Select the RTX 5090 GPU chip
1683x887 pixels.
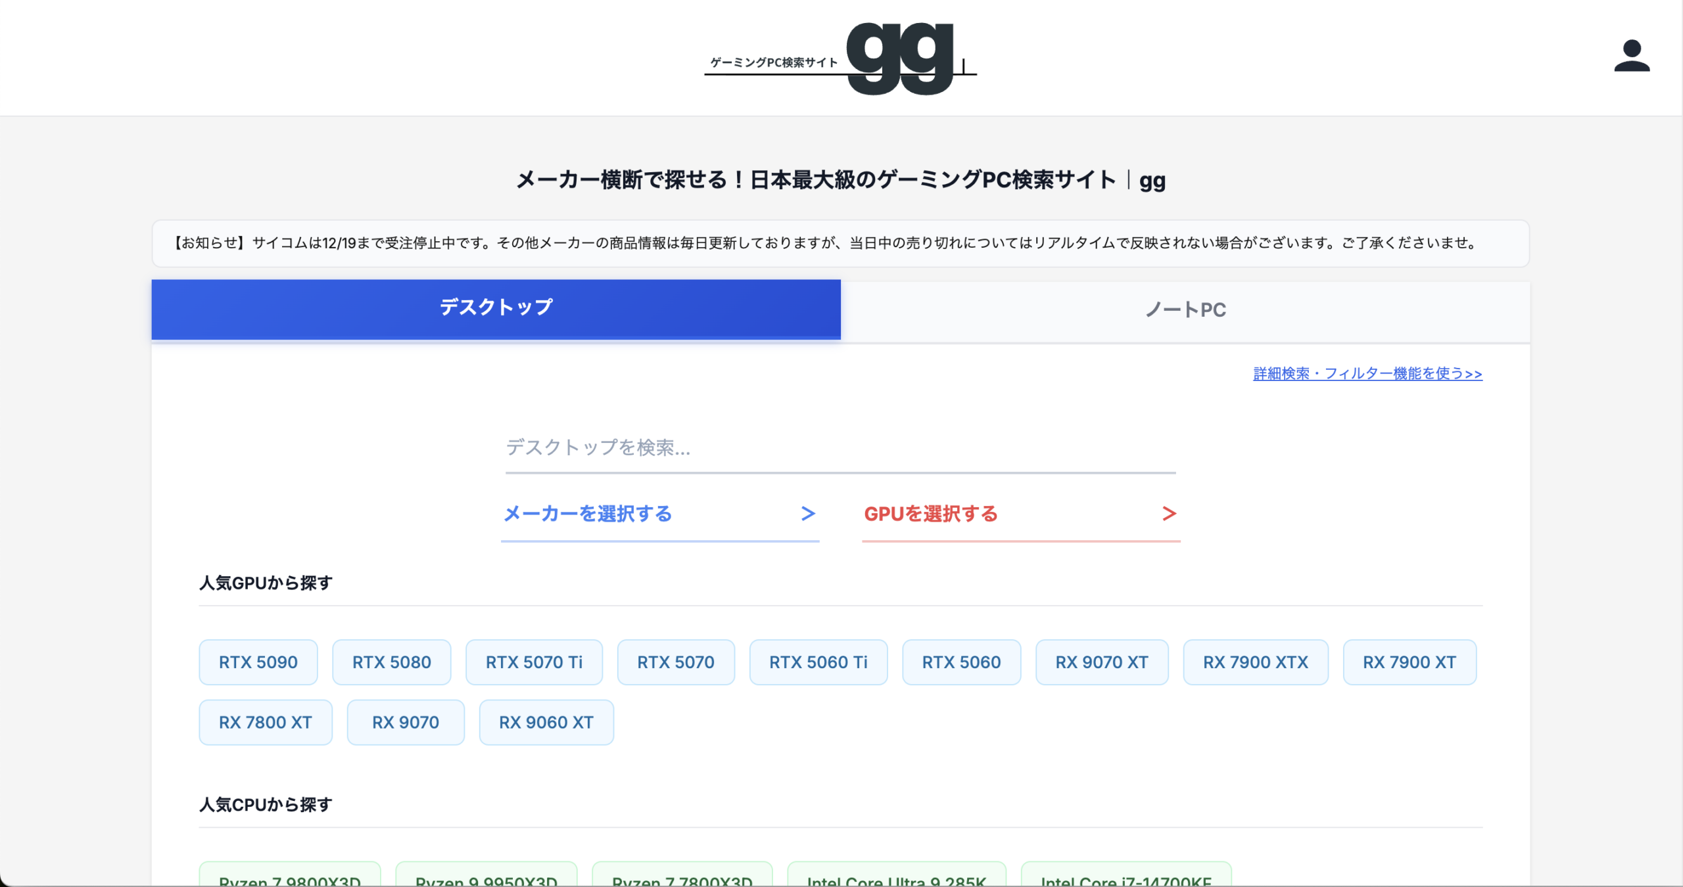[x=258, y=662]
